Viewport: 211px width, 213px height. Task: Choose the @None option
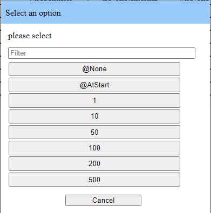(94, 69)
